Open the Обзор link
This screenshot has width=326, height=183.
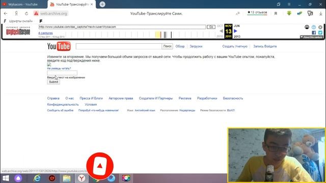pyautogui.click(x=180, y=46)
